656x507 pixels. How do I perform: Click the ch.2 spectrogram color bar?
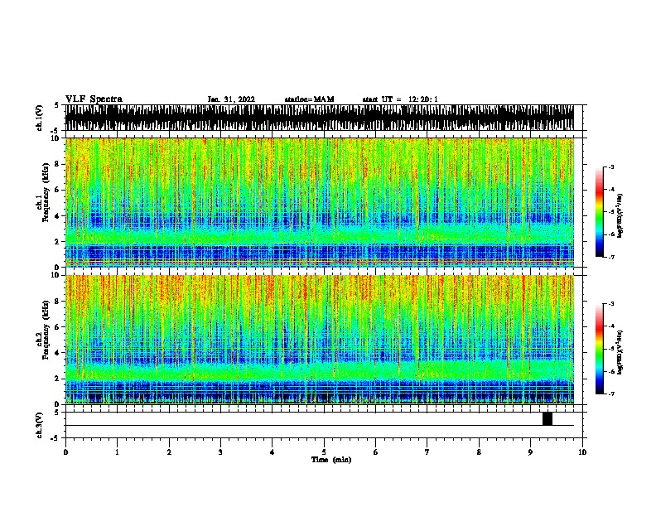click(x=600, y=349)
